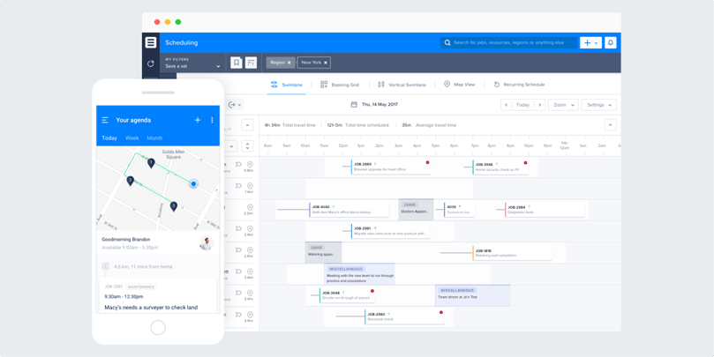Click the tag icon in the 2.4mi resource row
The width and height of the screenshot is (714, 357).
click(237, 228)
